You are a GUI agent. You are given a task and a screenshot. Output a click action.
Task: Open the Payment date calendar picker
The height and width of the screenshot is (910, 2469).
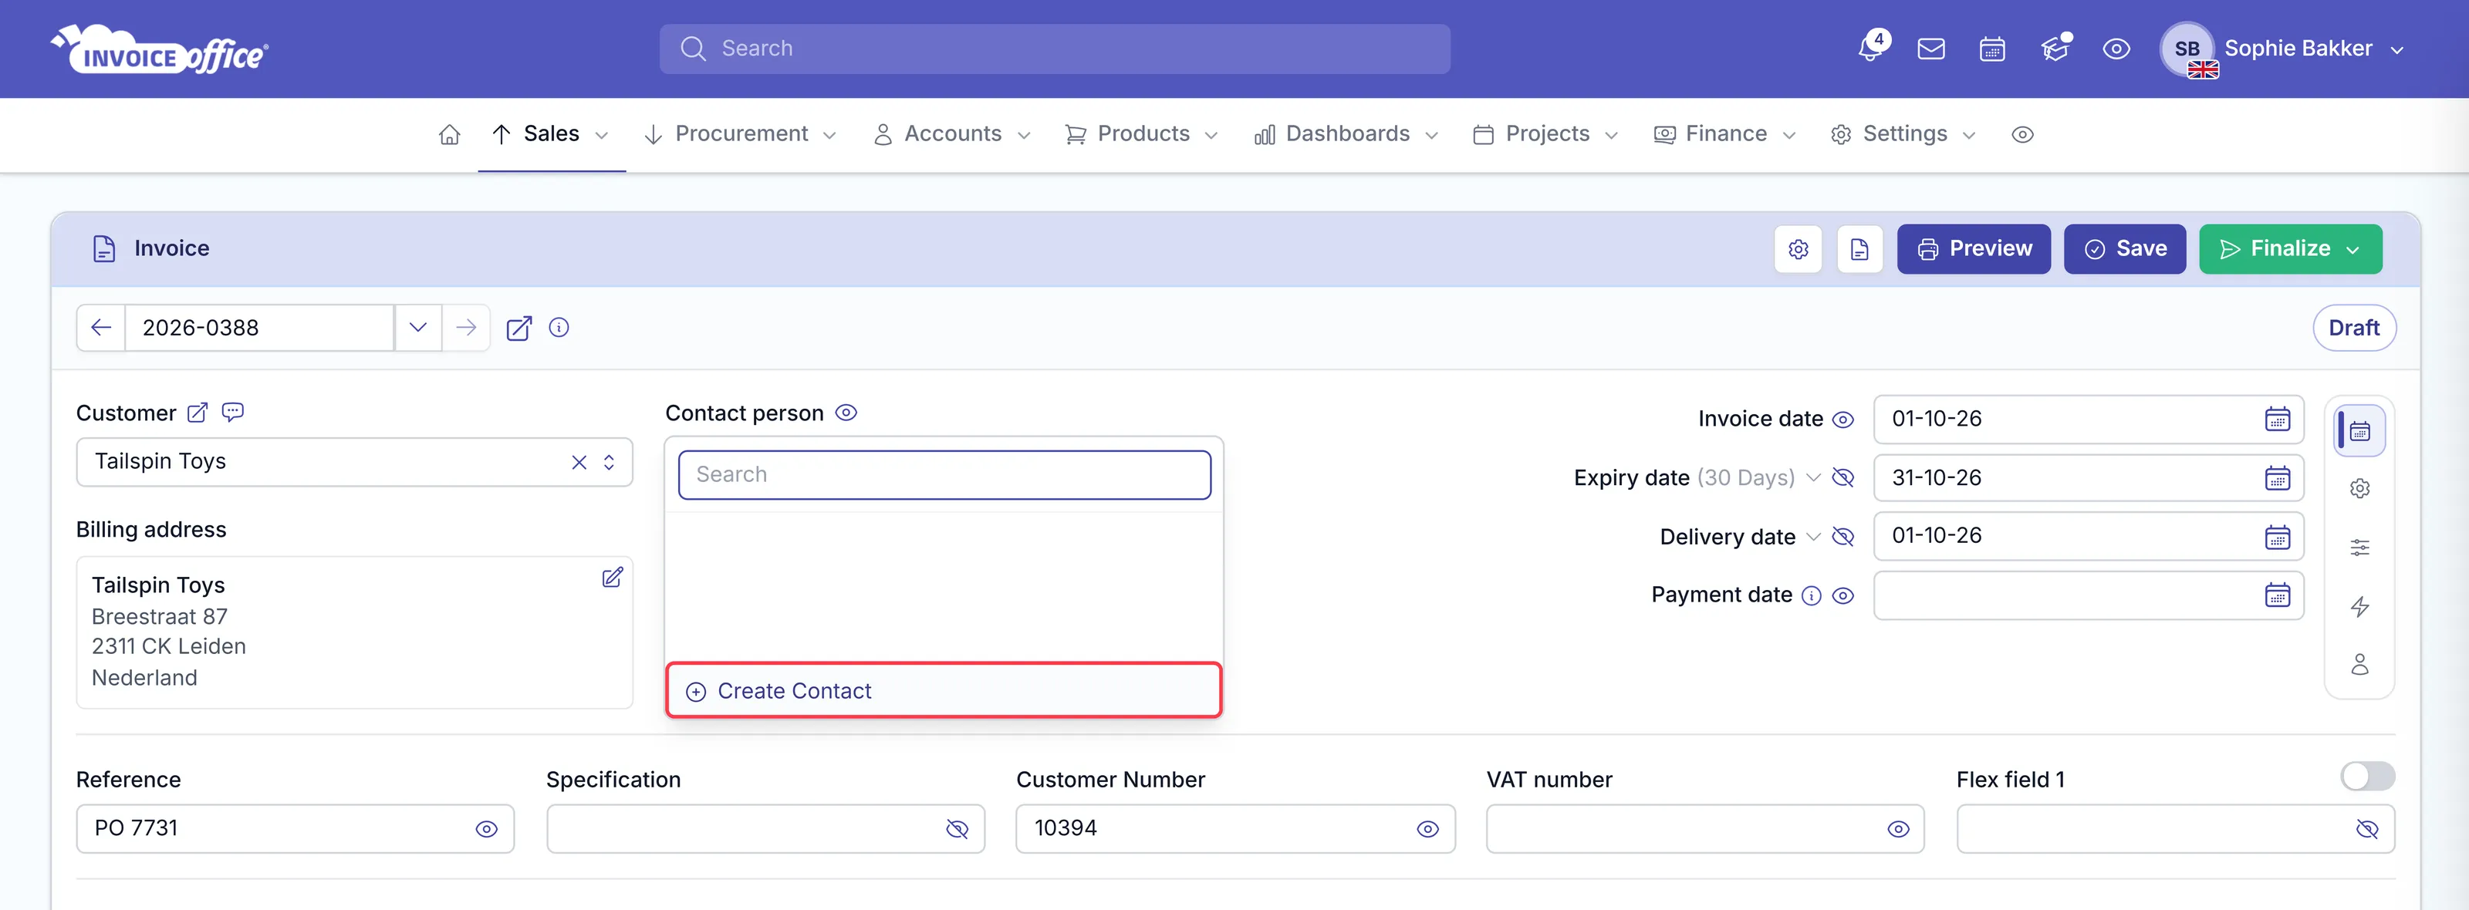tap(2278, 595)
